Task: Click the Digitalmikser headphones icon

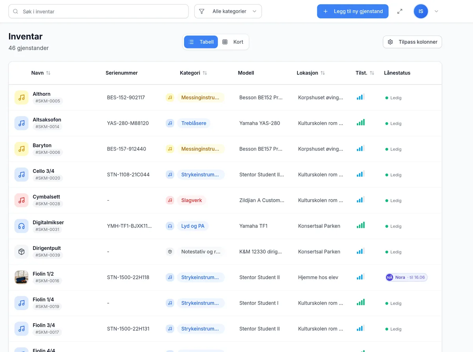Action: [x=21, y=226]
